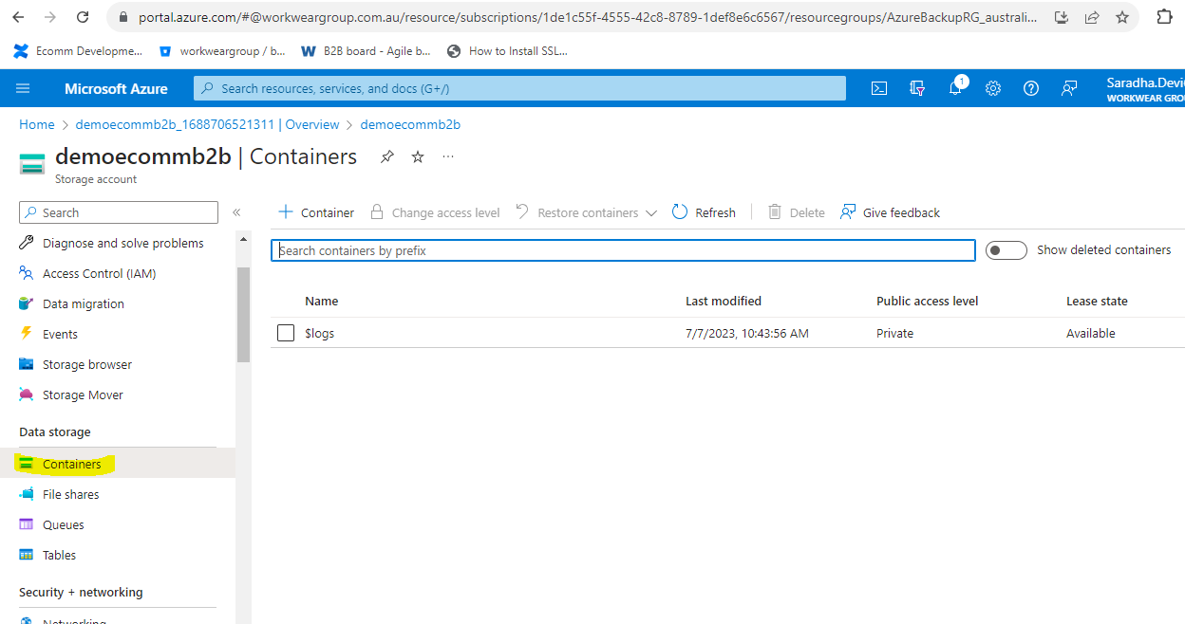This screenshot has width=1185, height=624.
Task: Go back to the previous browser page
Action: [18, 17]
